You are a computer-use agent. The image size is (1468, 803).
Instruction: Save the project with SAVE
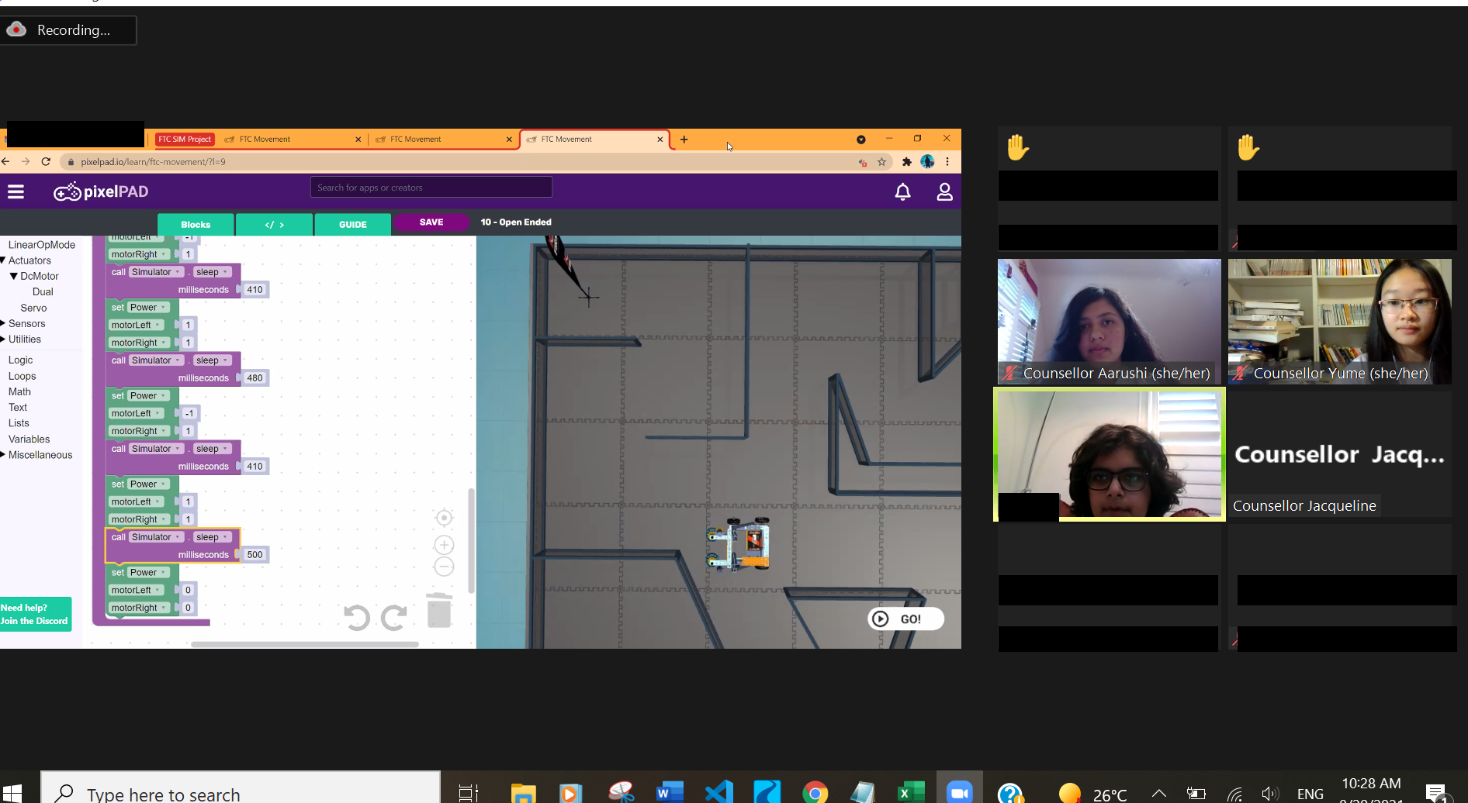[x=431, y=222]
